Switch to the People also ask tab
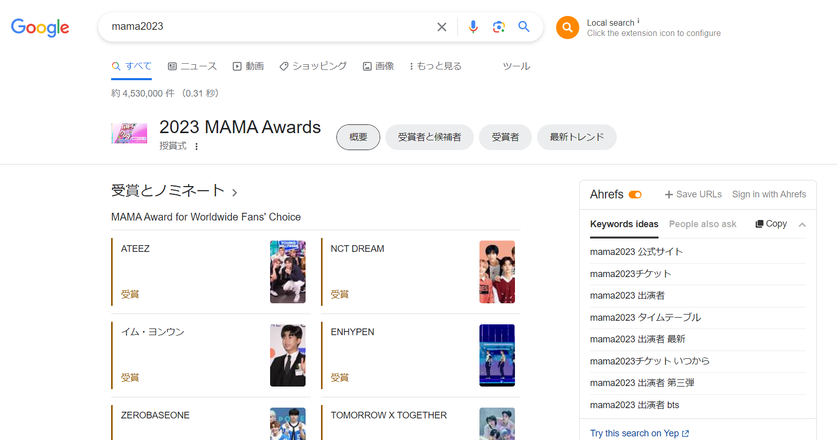The height and width of the screenshot is (440, 837). [x=703, y=224]
